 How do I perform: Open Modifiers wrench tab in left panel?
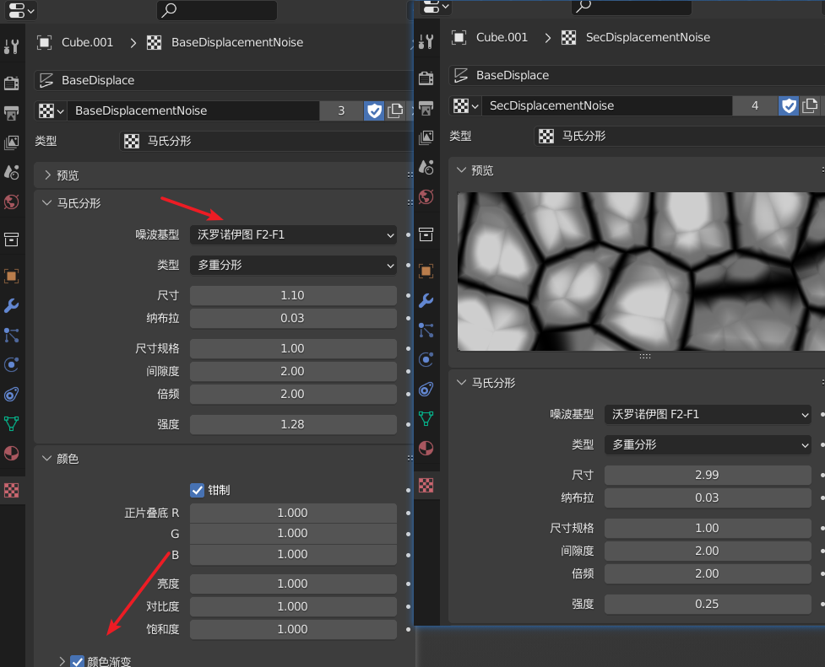point(12,305)
